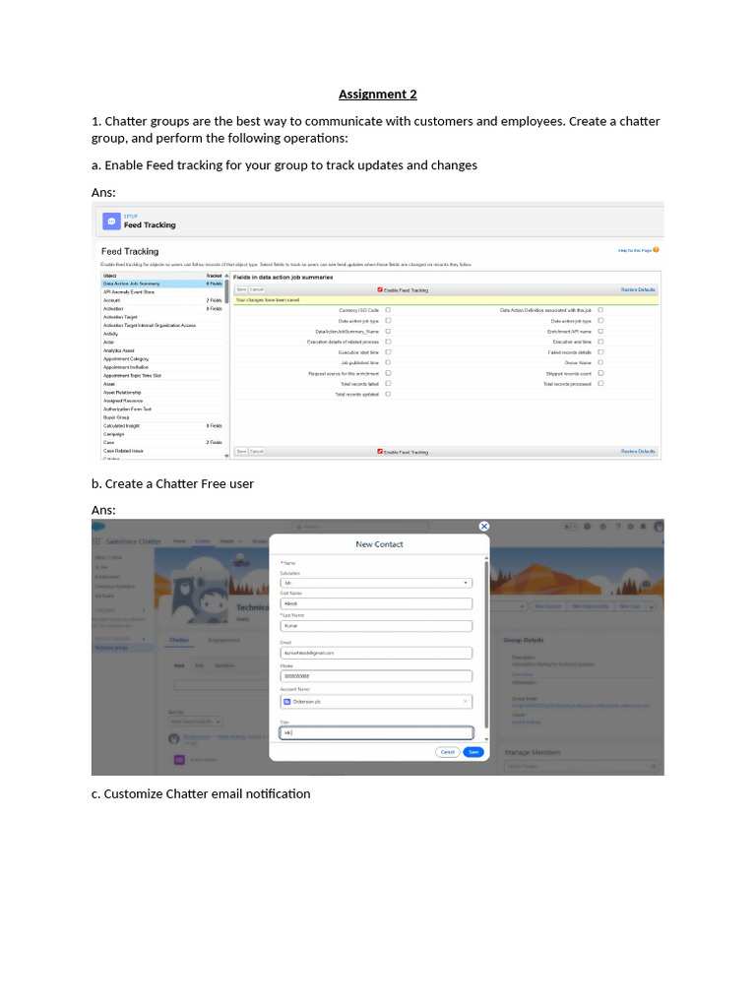The width and height of the screenshot is (756, 1008).
Task: Click the Help for this Page question icon
Action: 656,250
